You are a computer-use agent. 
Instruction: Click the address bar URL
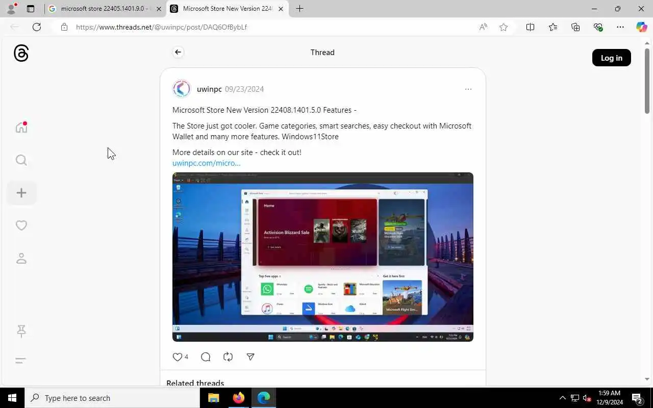161,27
